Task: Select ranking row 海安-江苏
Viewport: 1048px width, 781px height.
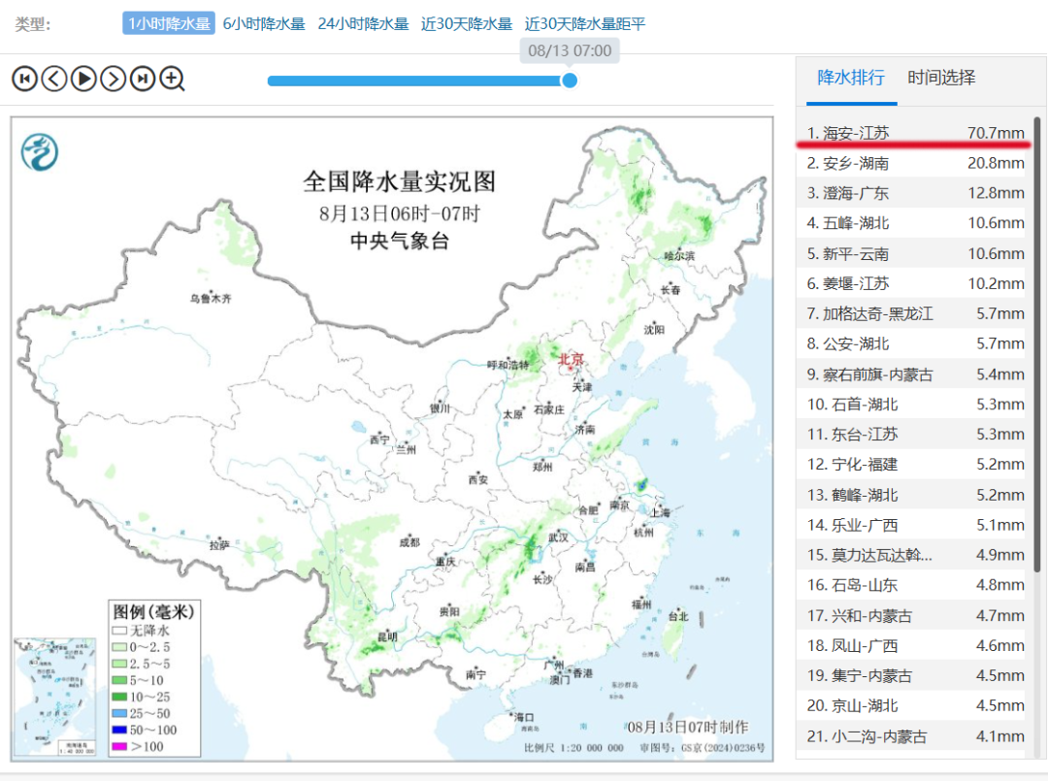Action: [x=911, y=133]
